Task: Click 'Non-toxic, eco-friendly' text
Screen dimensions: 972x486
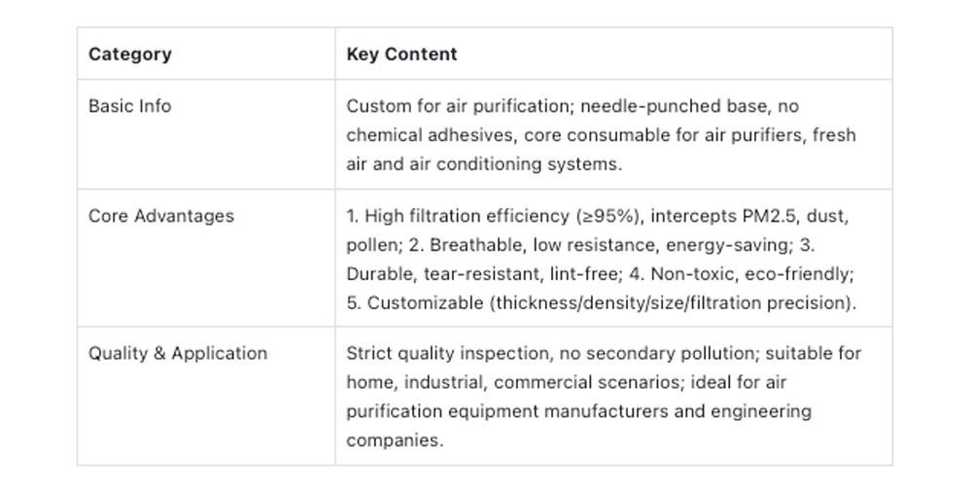Action: 751,274
